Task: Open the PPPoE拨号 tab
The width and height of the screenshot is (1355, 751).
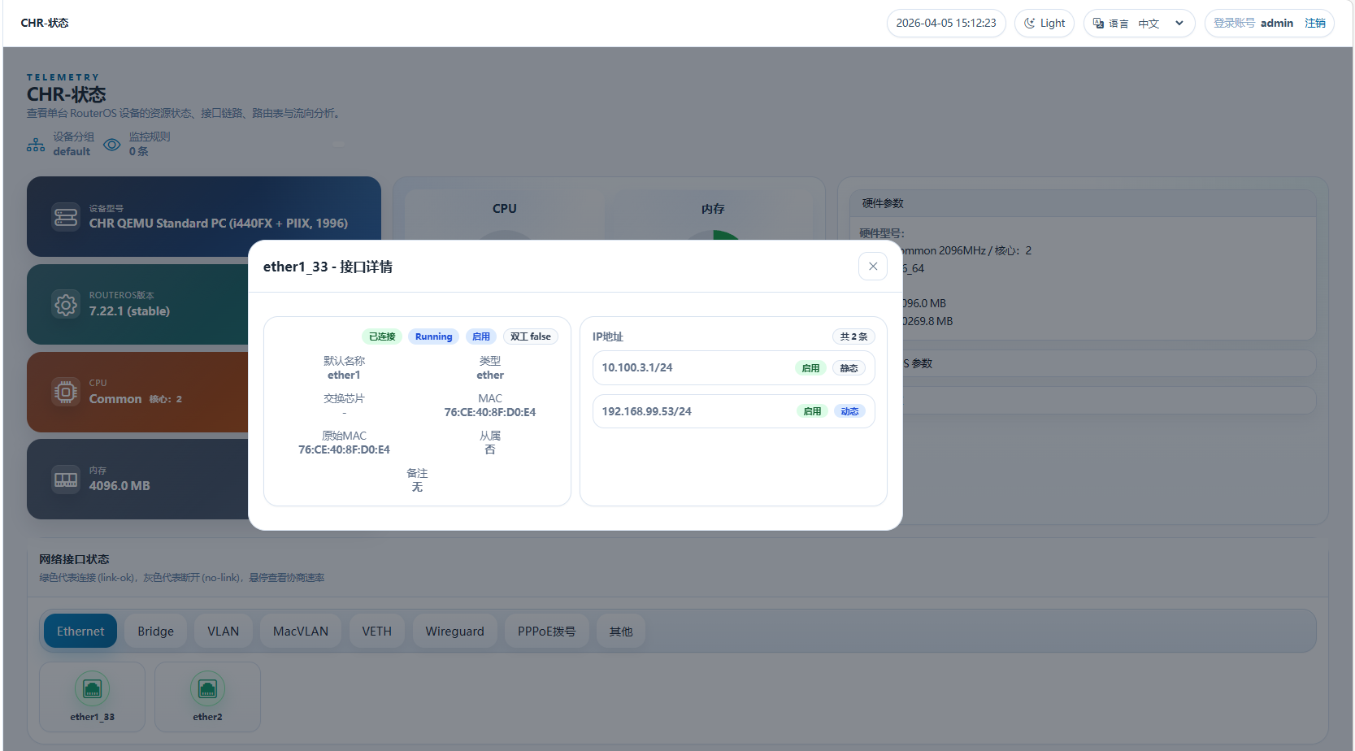Action: click(x=546, y=632)
